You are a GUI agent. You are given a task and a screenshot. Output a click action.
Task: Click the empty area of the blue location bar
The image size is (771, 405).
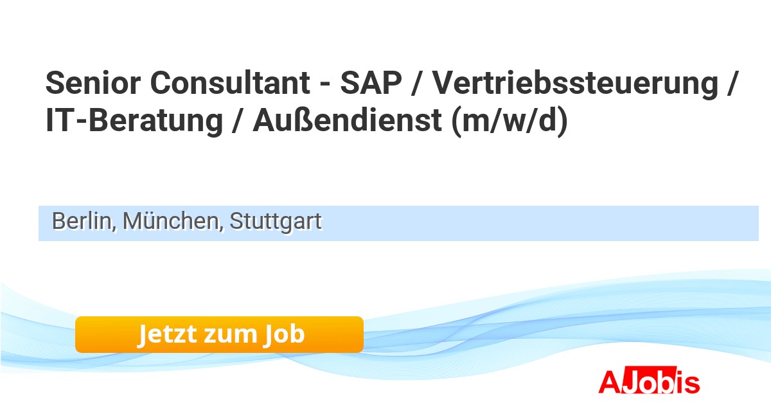point(540,223)
